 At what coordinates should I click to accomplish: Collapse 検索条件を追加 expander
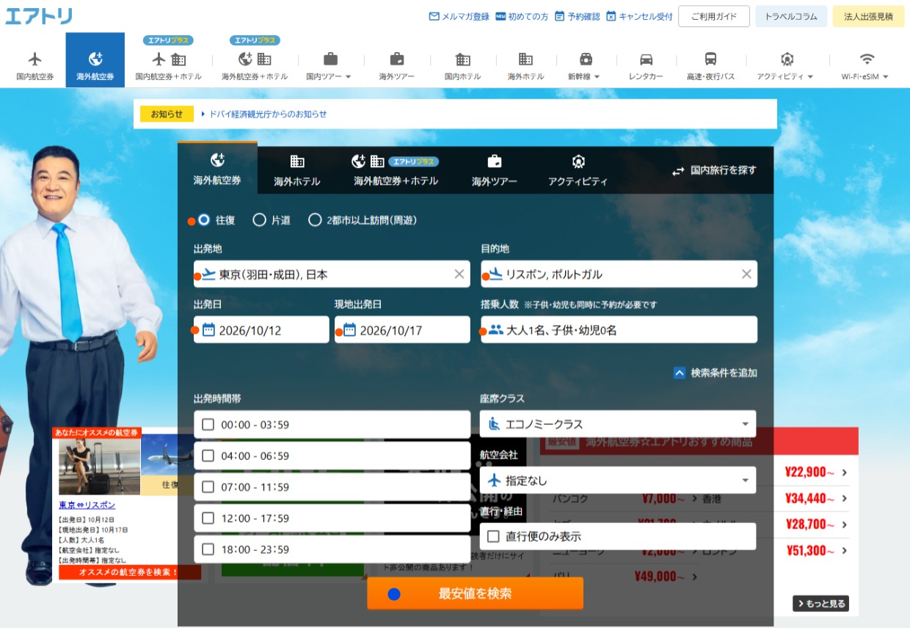click(716, 373)
